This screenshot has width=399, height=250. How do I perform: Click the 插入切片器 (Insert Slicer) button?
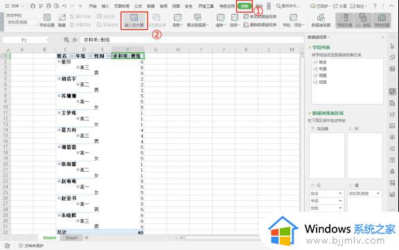pyautogui.click(x=134, y=20)
